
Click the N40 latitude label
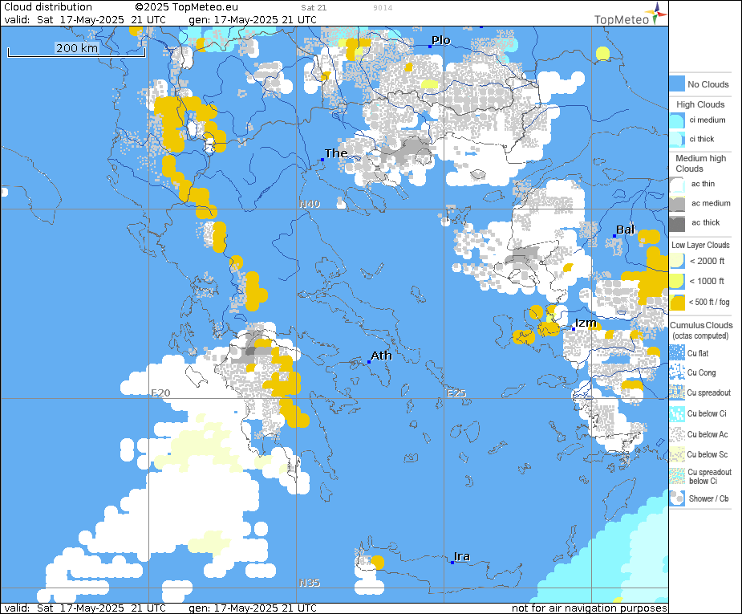click(x=310, y=204)
